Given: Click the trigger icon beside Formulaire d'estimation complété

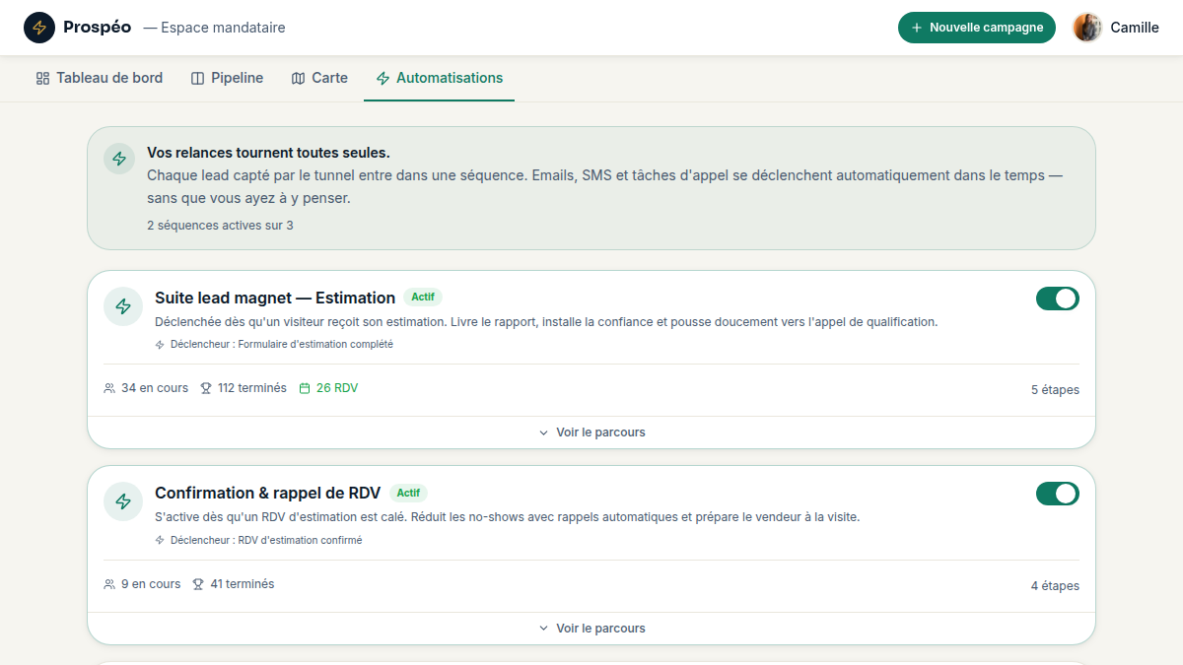Looking at the screenshot, I should [160, 345].
